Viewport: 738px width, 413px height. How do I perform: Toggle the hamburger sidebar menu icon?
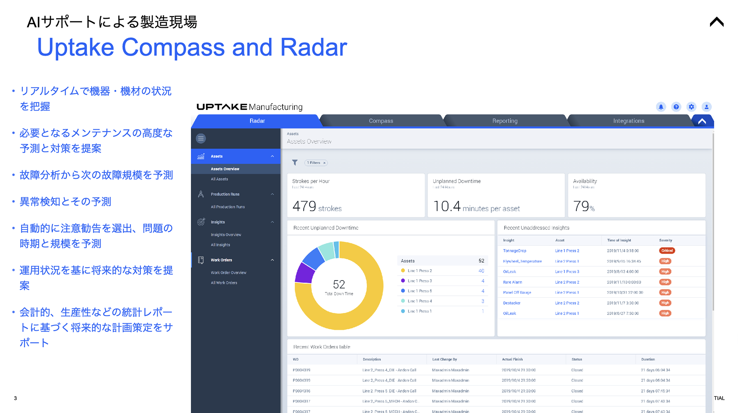201,139
